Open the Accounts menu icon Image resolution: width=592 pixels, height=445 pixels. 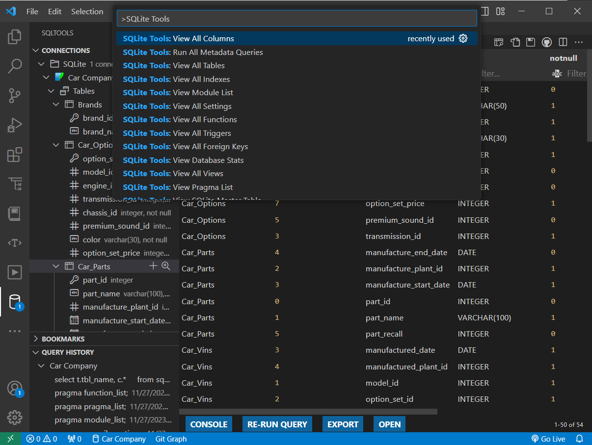15,388
